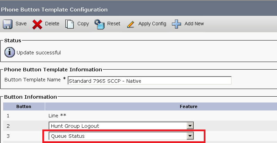Click the Copy text link

(83, 24)
